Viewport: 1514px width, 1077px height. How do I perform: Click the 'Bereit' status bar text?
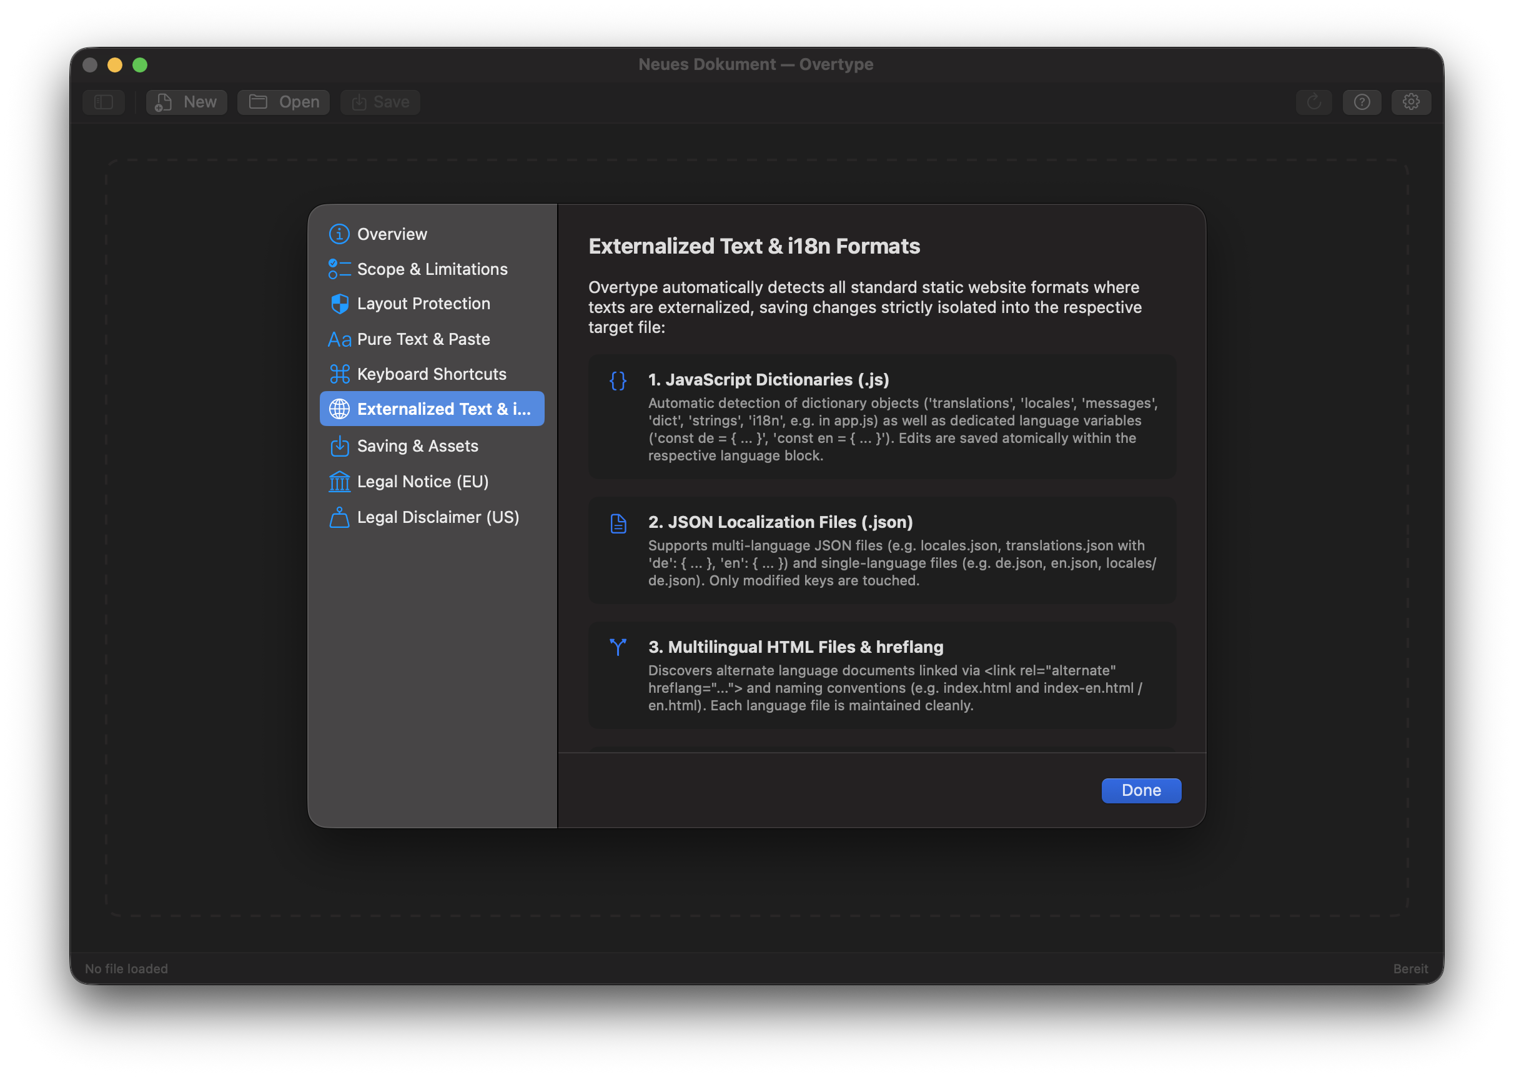(x=1410, y=969)
